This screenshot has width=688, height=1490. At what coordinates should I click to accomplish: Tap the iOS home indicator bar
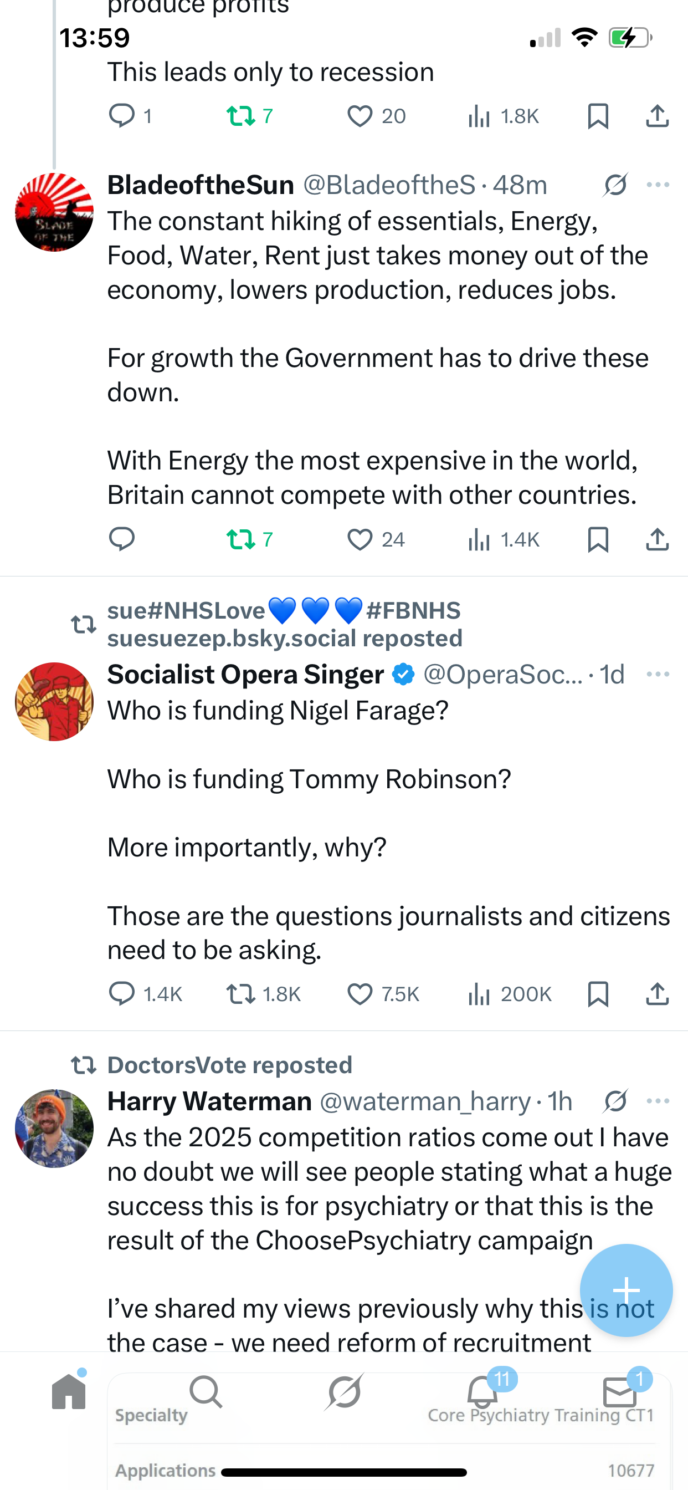click(344, 1472)
